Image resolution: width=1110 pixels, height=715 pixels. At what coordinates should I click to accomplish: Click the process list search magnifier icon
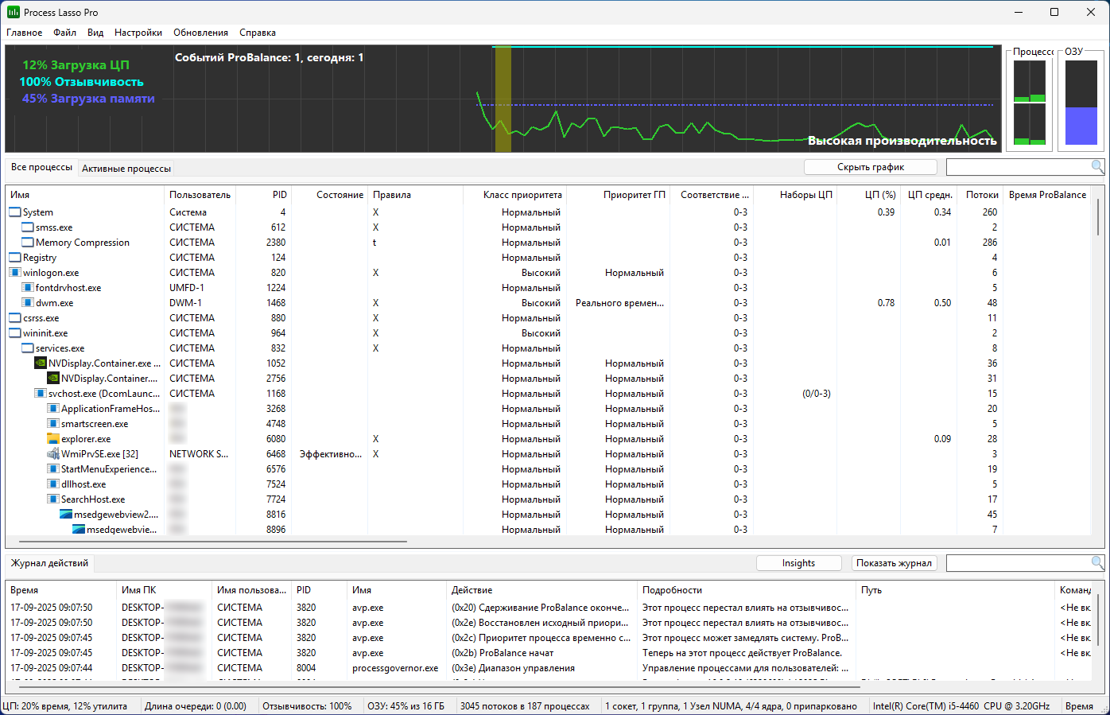[x=1097, y=167]
